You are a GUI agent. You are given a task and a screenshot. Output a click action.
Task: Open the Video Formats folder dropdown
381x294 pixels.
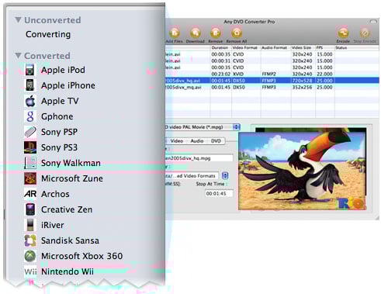click(x=225, y=176)
